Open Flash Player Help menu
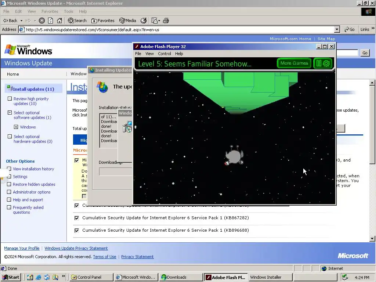This screenshot has width=376, height=282. point(179,54)
